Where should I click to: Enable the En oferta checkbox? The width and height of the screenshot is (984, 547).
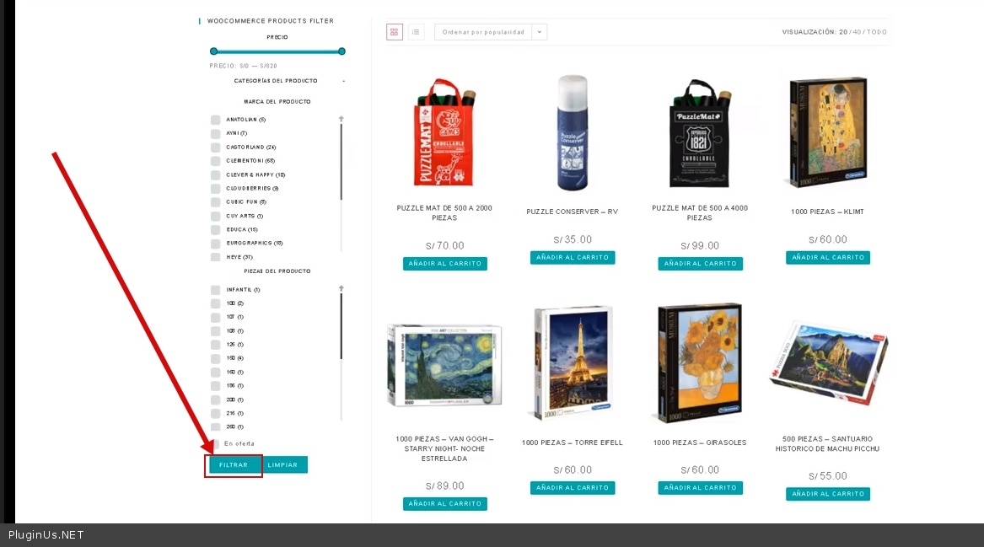point(216,443)
